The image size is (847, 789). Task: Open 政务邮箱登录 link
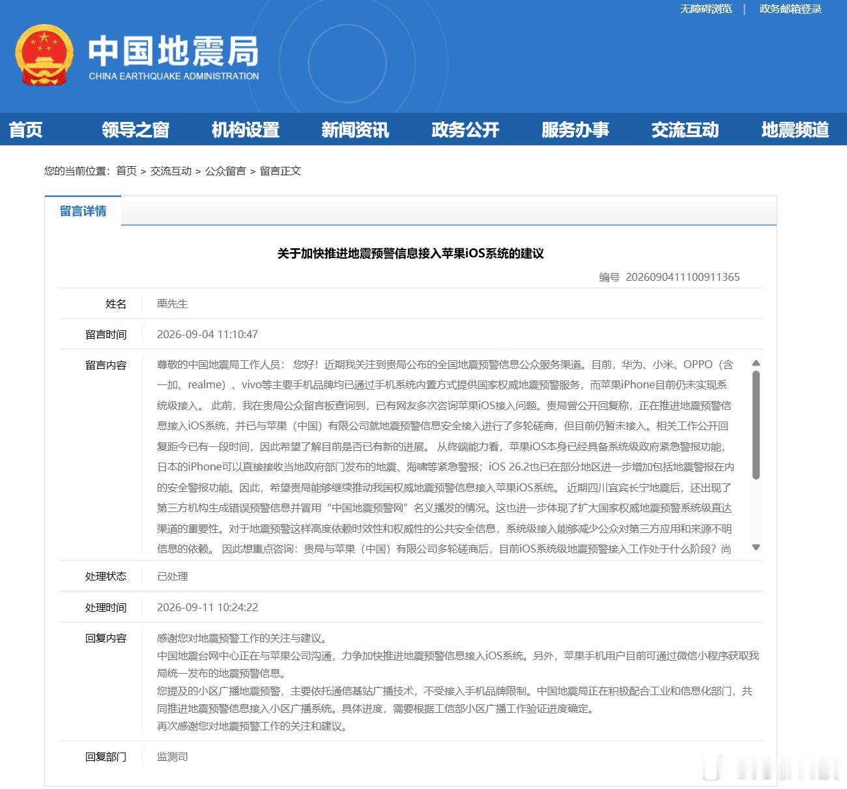(790, 9)
